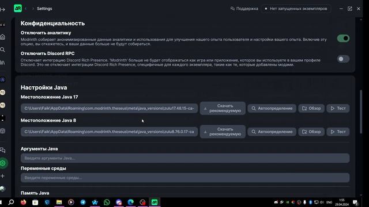Open Microsoft Edge from the taskbar

coord(131,202)
